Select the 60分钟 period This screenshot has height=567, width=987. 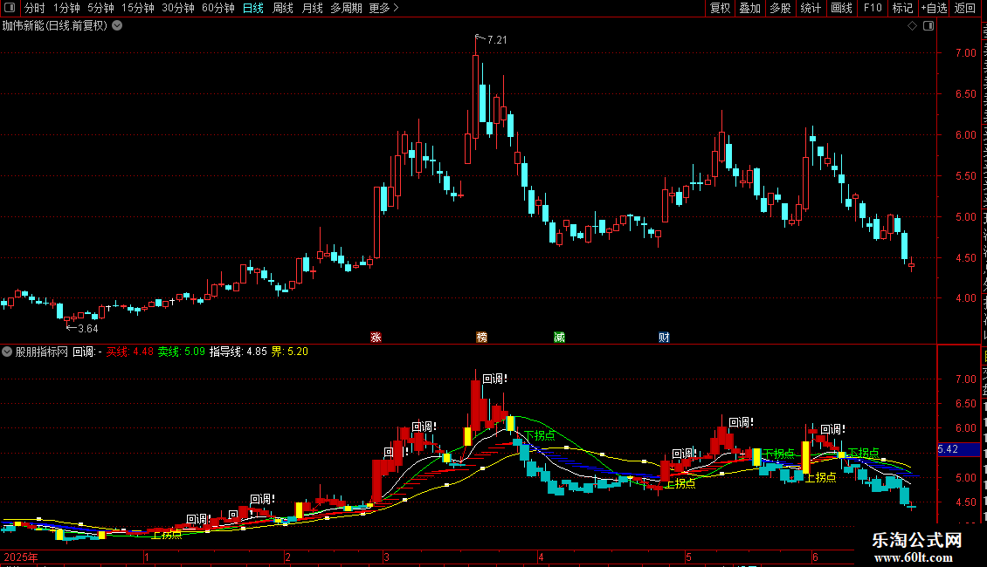(x=218, y=8)
